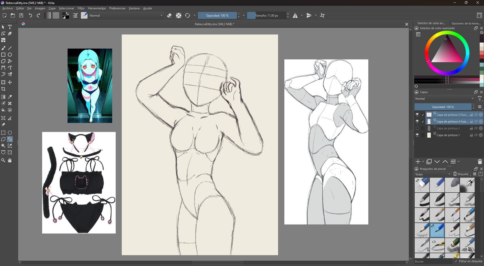Click the Reload brush preset icon

pyautogui.click(x=188, y=15)
